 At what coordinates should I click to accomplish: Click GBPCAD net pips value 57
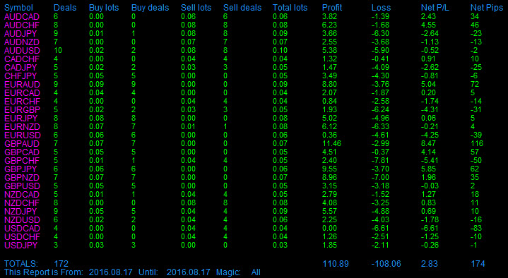pyautogui.click(x=475, y=152)
